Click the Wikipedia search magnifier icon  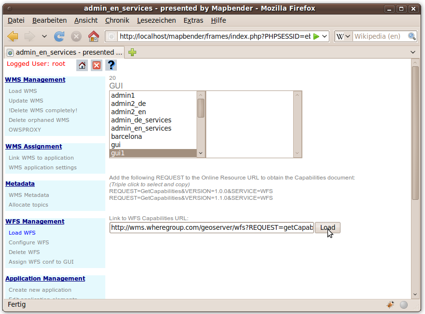(411, 36)
